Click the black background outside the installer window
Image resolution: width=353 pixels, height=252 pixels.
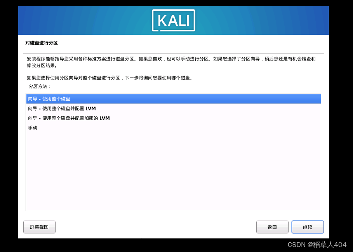(9, 126)
